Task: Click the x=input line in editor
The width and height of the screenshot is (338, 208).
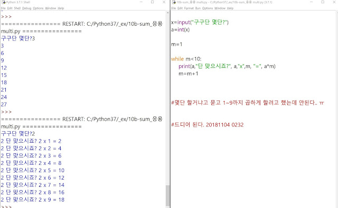Action: [x=200, y=22]
